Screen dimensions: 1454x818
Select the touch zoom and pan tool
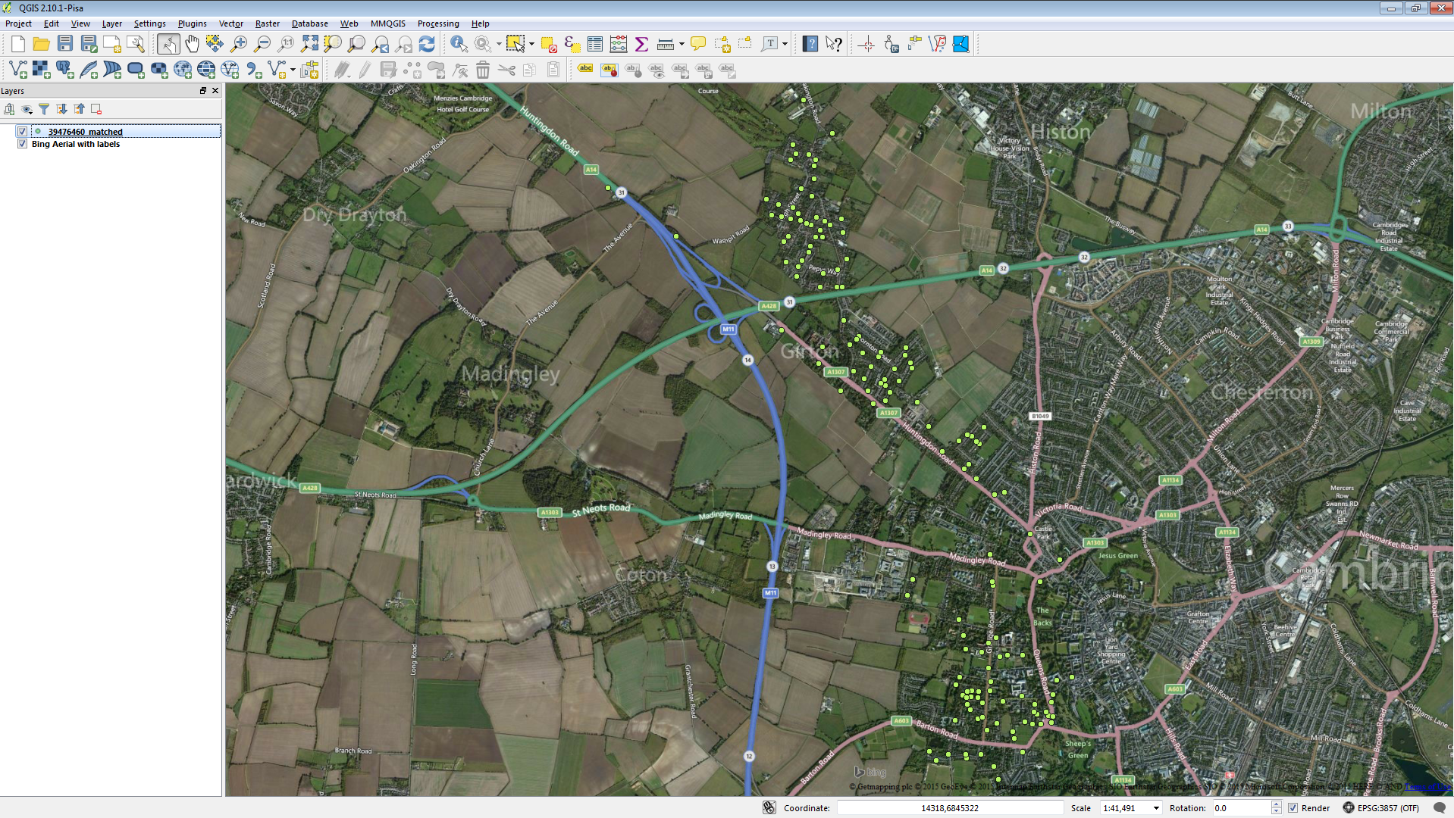click(168, 44)
